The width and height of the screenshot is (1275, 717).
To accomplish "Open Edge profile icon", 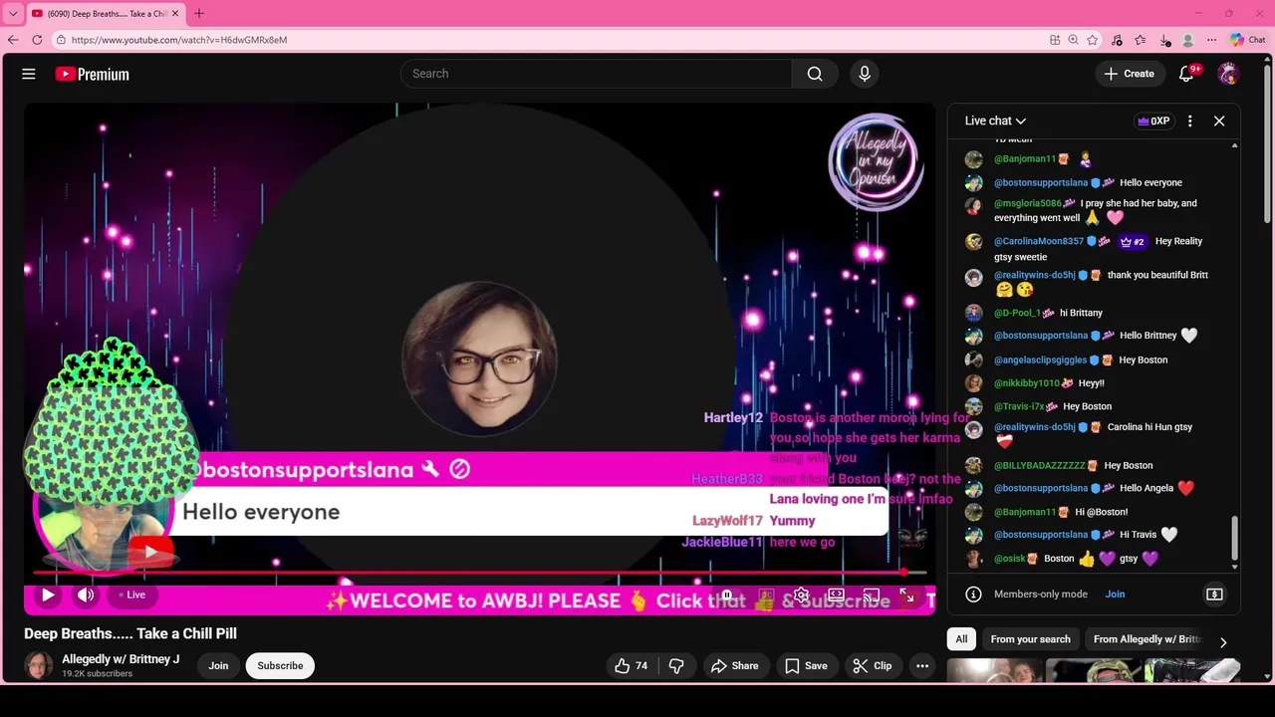I will [1187, 40].
